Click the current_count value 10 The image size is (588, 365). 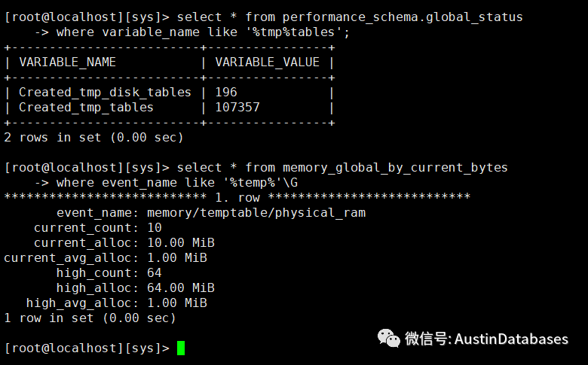coord(155,227)
